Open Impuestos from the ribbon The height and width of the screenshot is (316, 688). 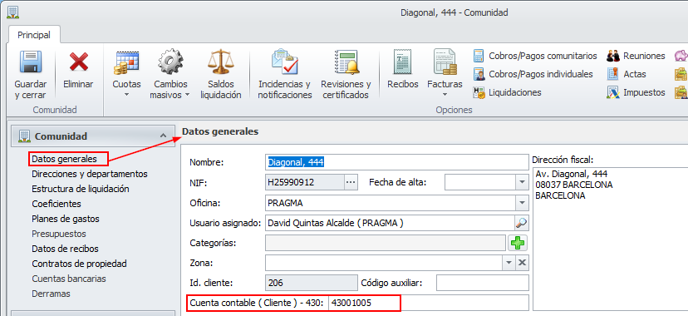(636, 92)
